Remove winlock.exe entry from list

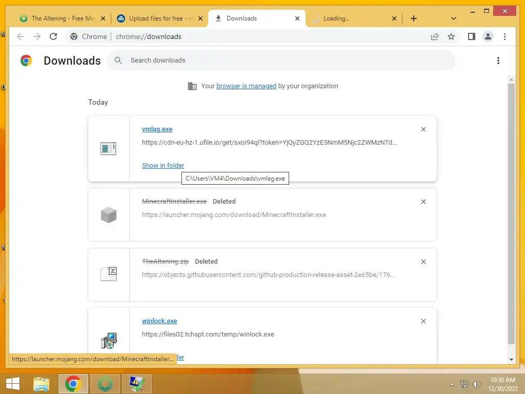(x=423, y=321)
